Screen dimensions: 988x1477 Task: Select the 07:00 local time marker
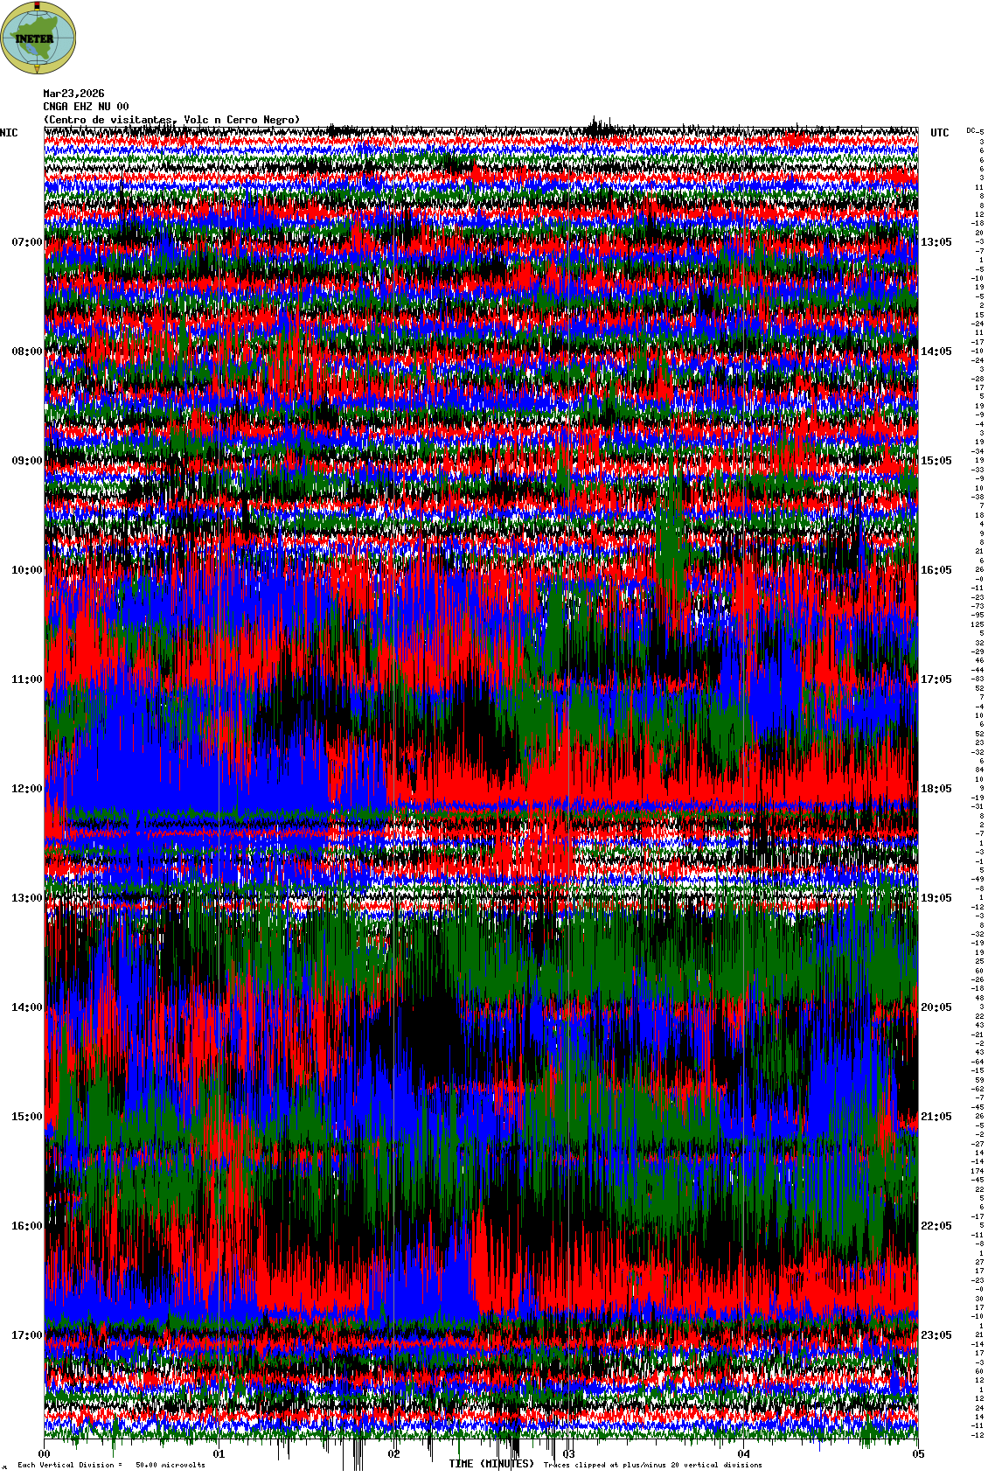pyautogui.click(x=26, y=242)
